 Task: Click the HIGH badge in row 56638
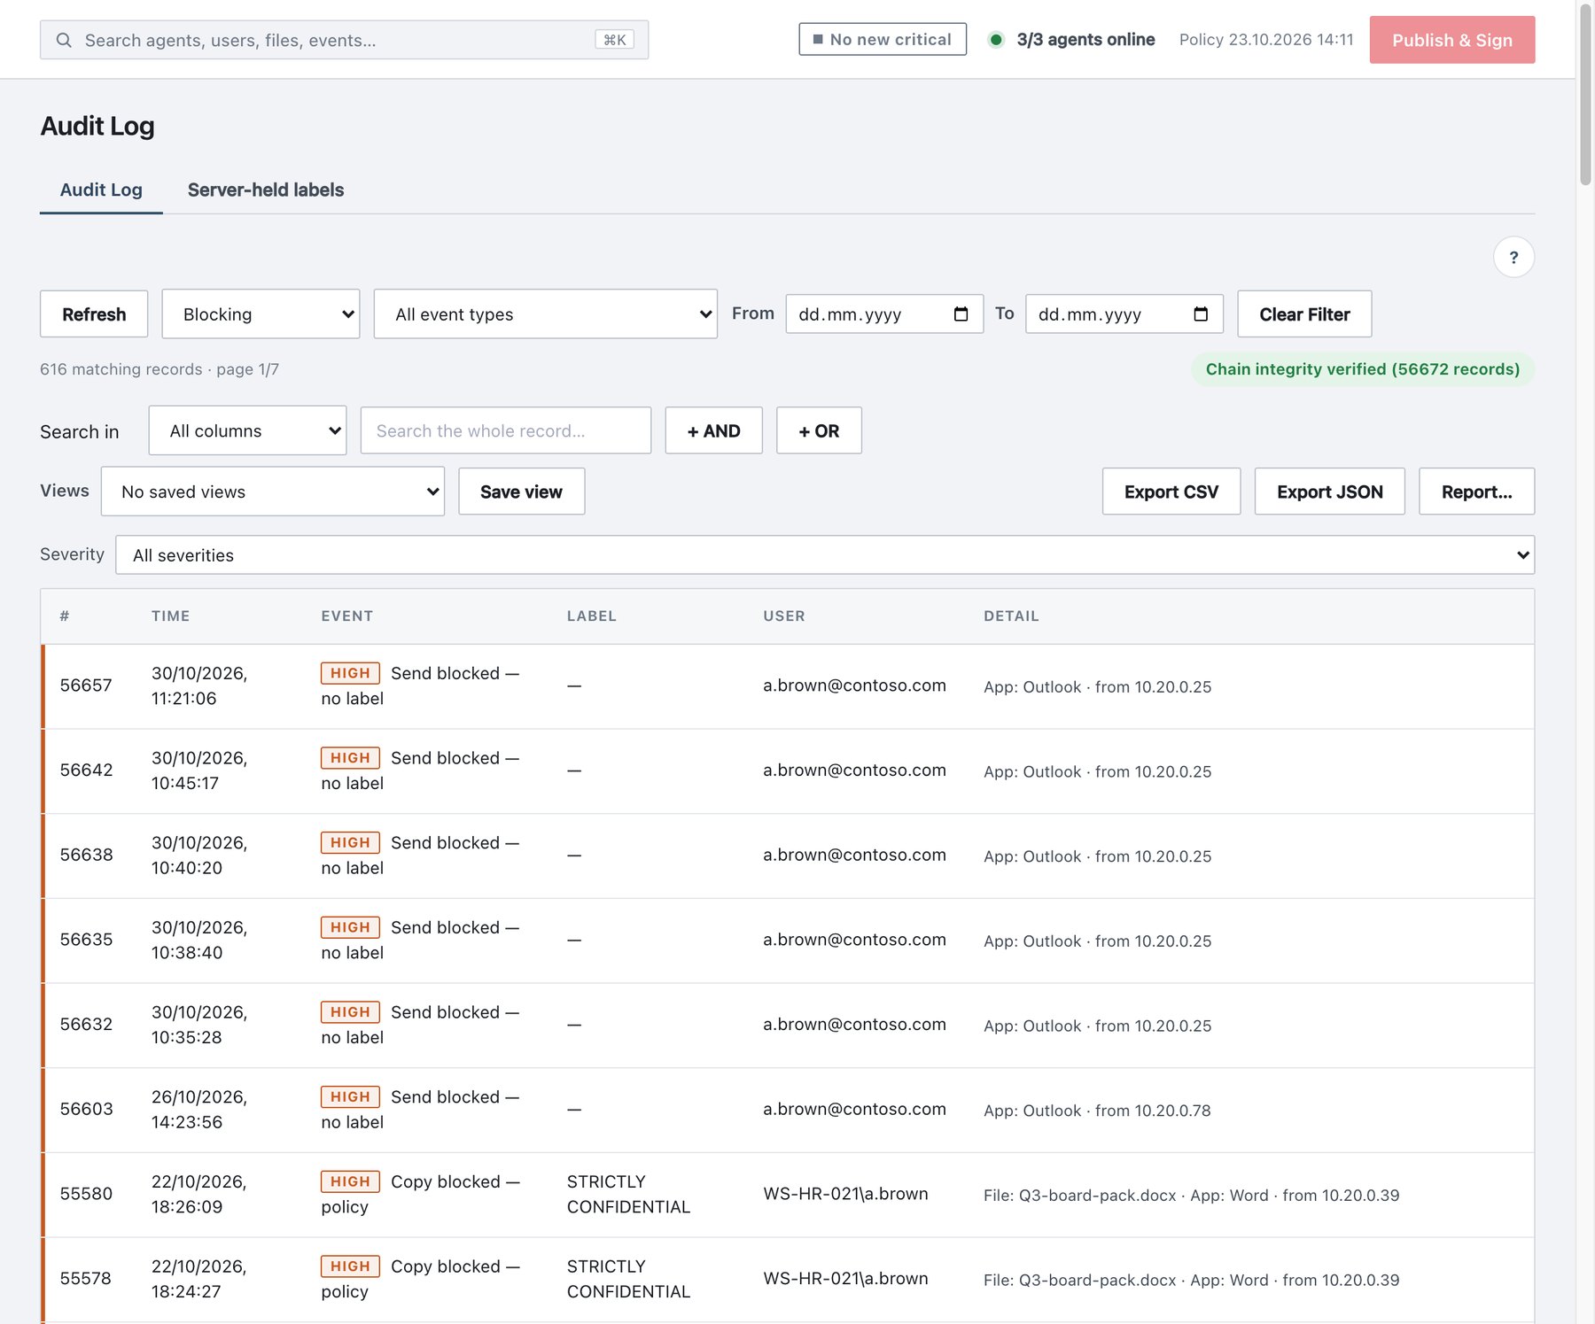(x=350, y=842)
